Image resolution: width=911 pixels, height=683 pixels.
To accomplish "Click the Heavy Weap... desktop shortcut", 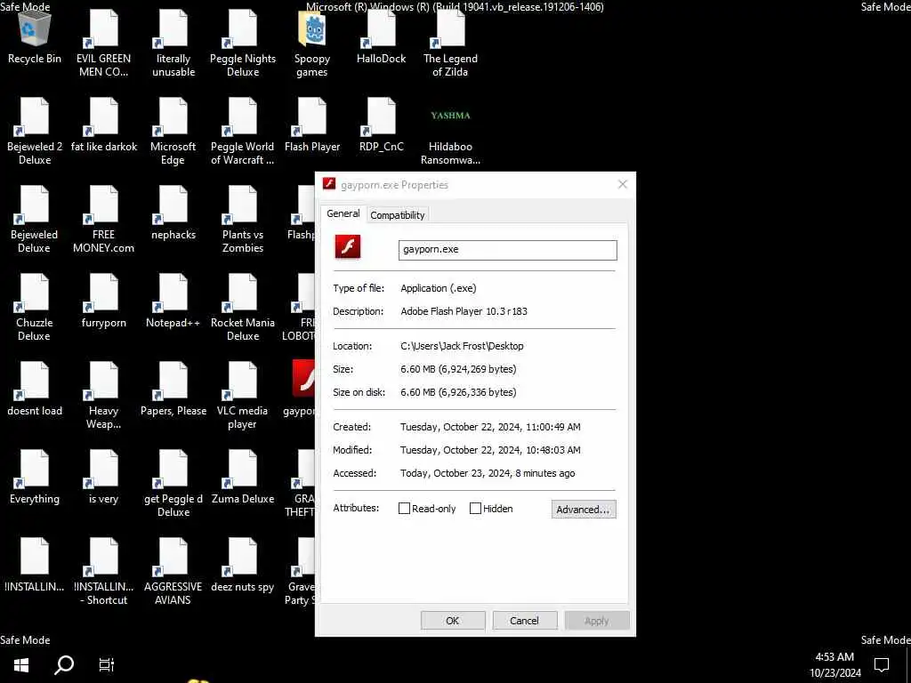I will 103,397.
